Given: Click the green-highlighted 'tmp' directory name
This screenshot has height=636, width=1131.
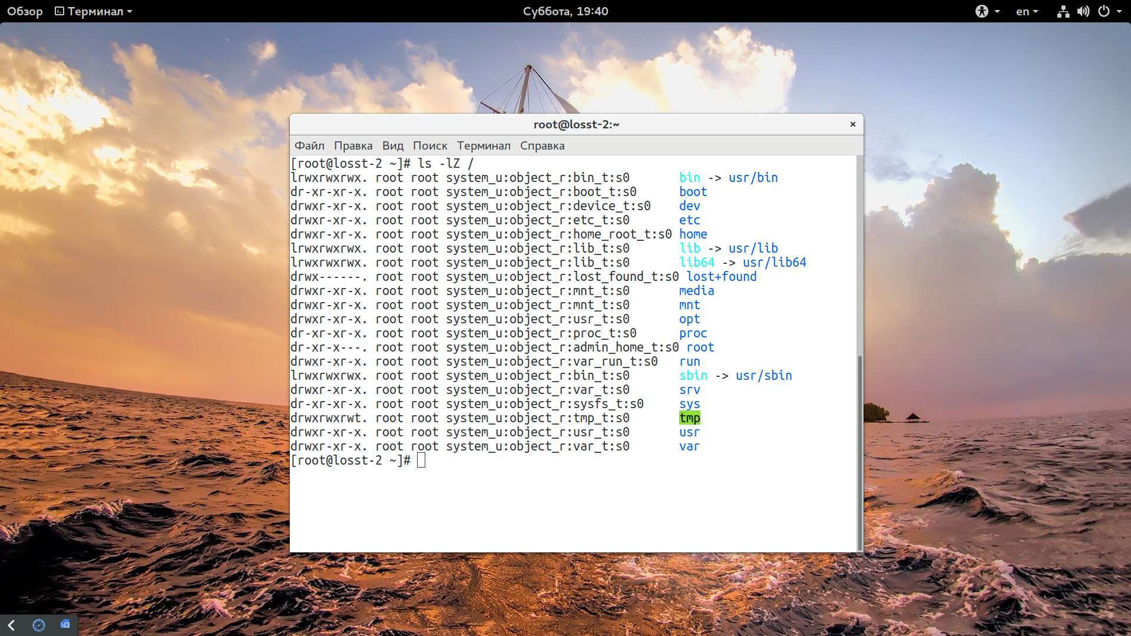Looking at the screenshot, I should 690,418.
